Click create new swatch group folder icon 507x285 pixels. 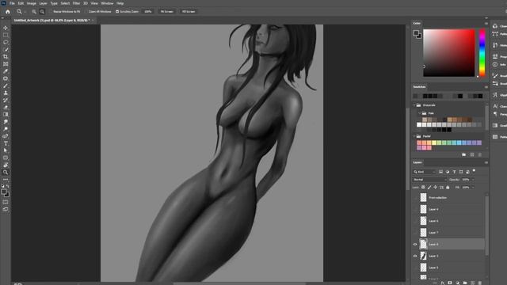(464, 155)
